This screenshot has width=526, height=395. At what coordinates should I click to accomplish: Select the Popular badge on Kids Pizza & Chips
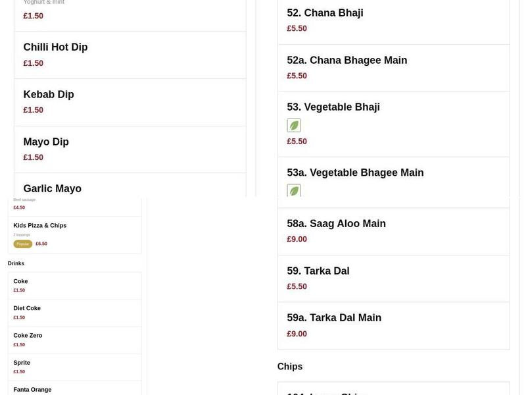[x=22, y=243]
